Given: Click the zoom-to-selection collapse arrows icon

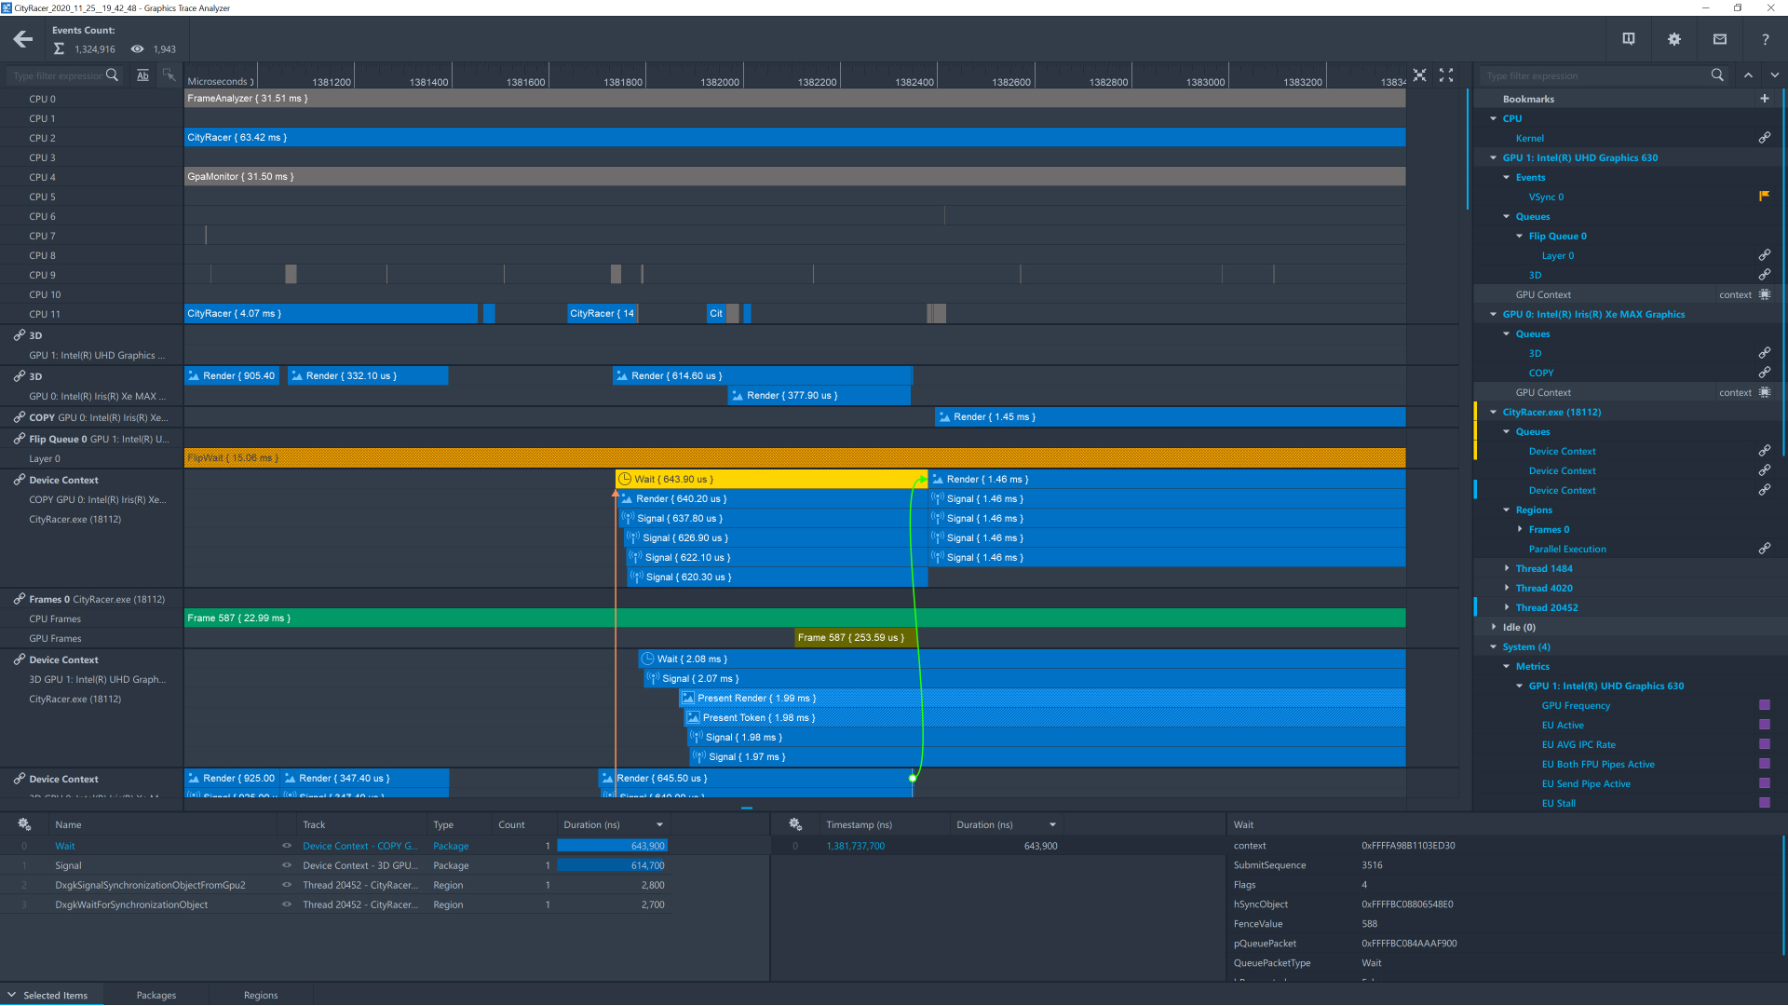Looking at the screenshot, I should click(x=1419, y=75).
